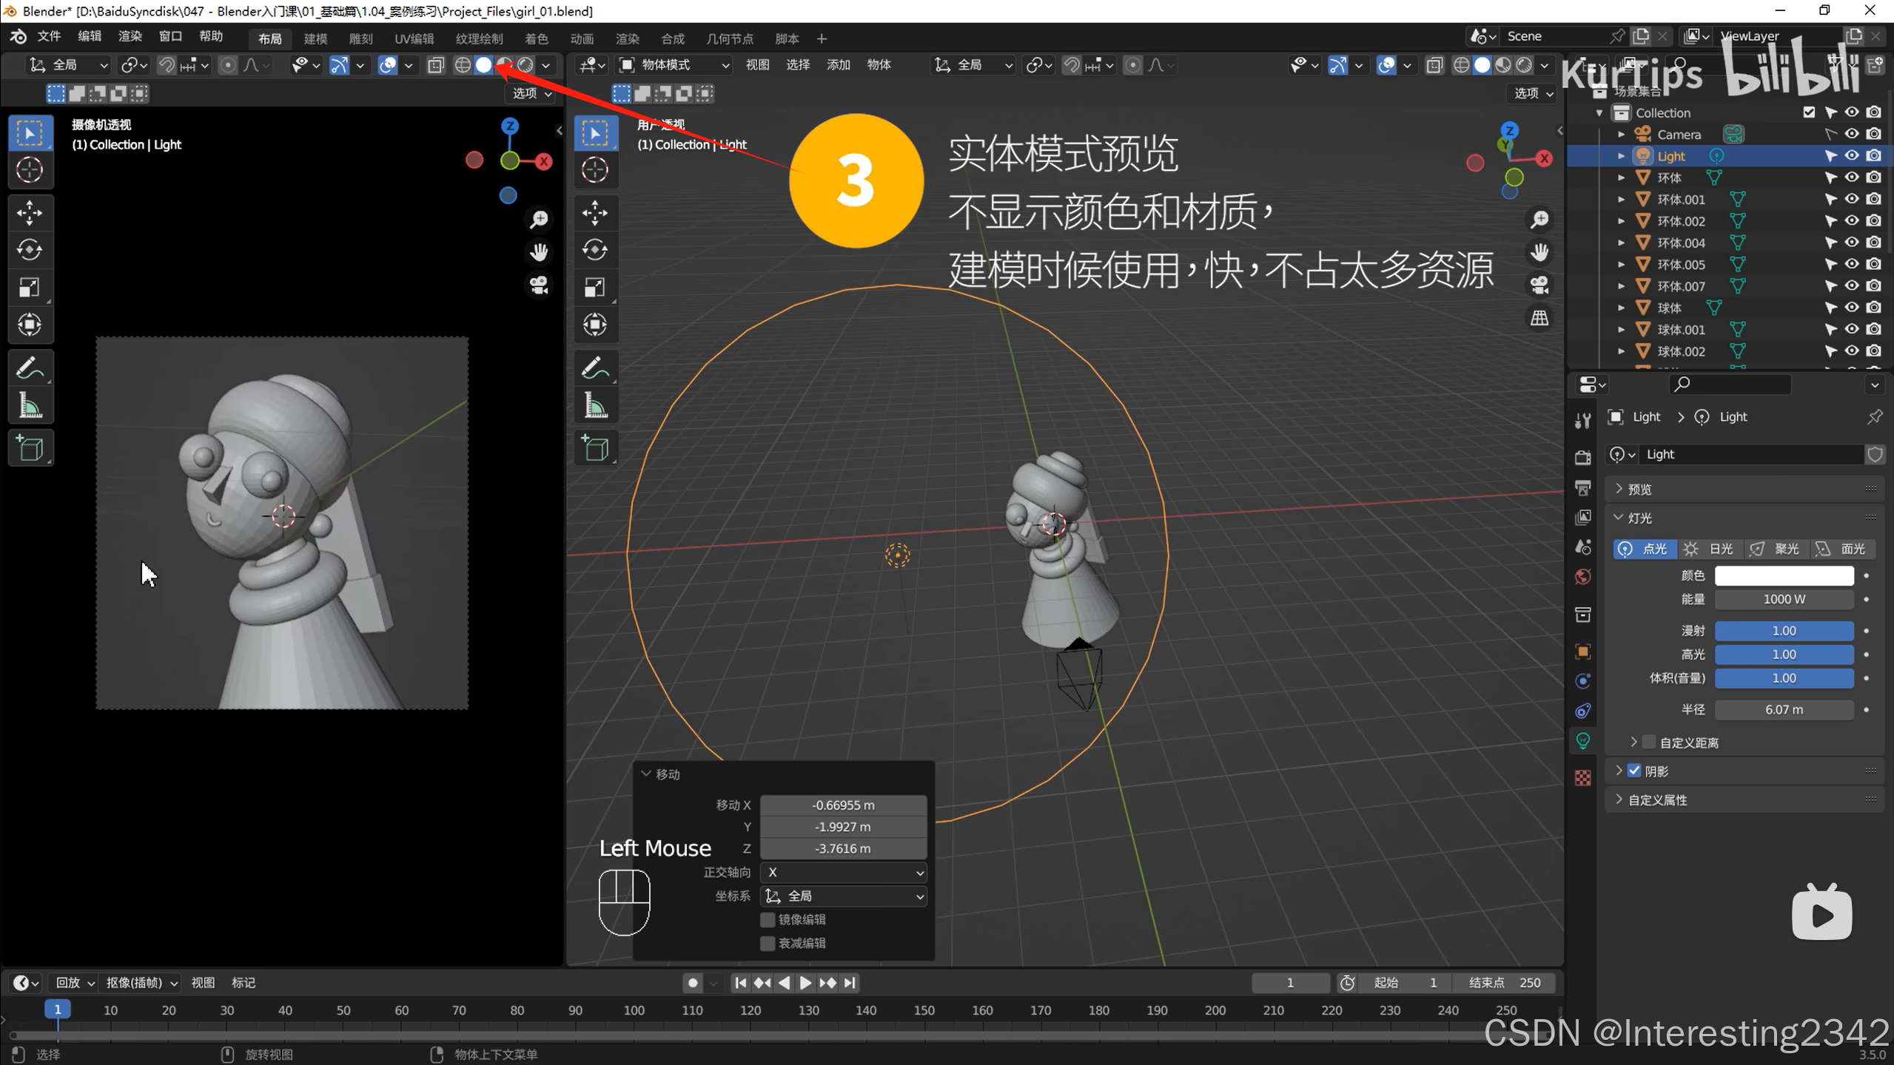Select the Annotate tool in left viewport
The image size is (1894, 1065).
pyautogui.click(x=30, y=368)
